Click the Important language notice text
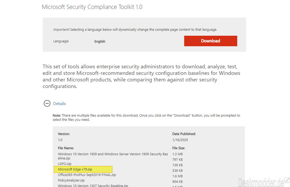 (135, 29)
